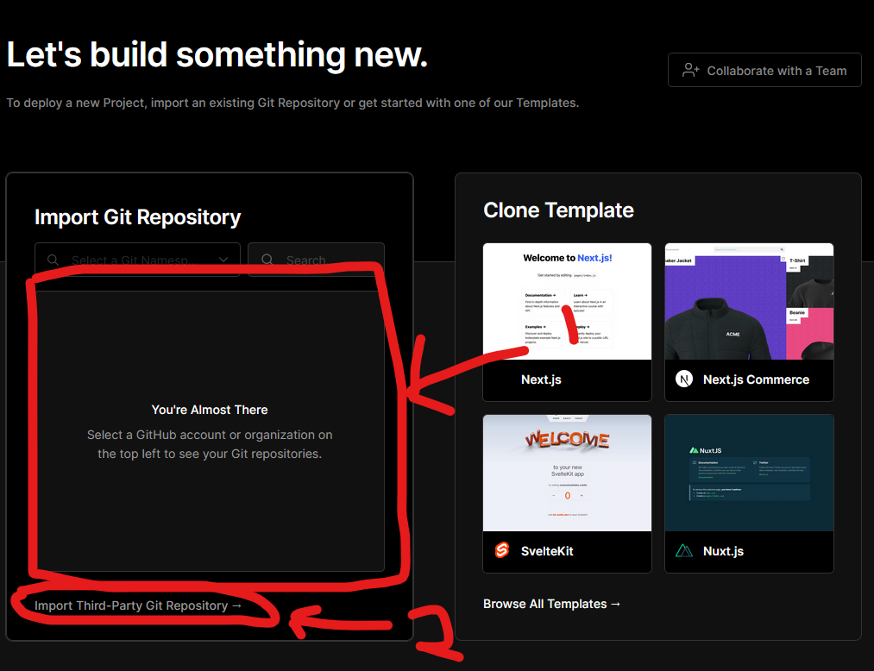
Task: Click the Browse All Templates link
Action: click(552, 604)
